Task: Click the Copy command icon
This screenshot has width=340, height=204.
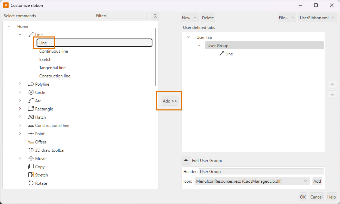Action: 31,167
